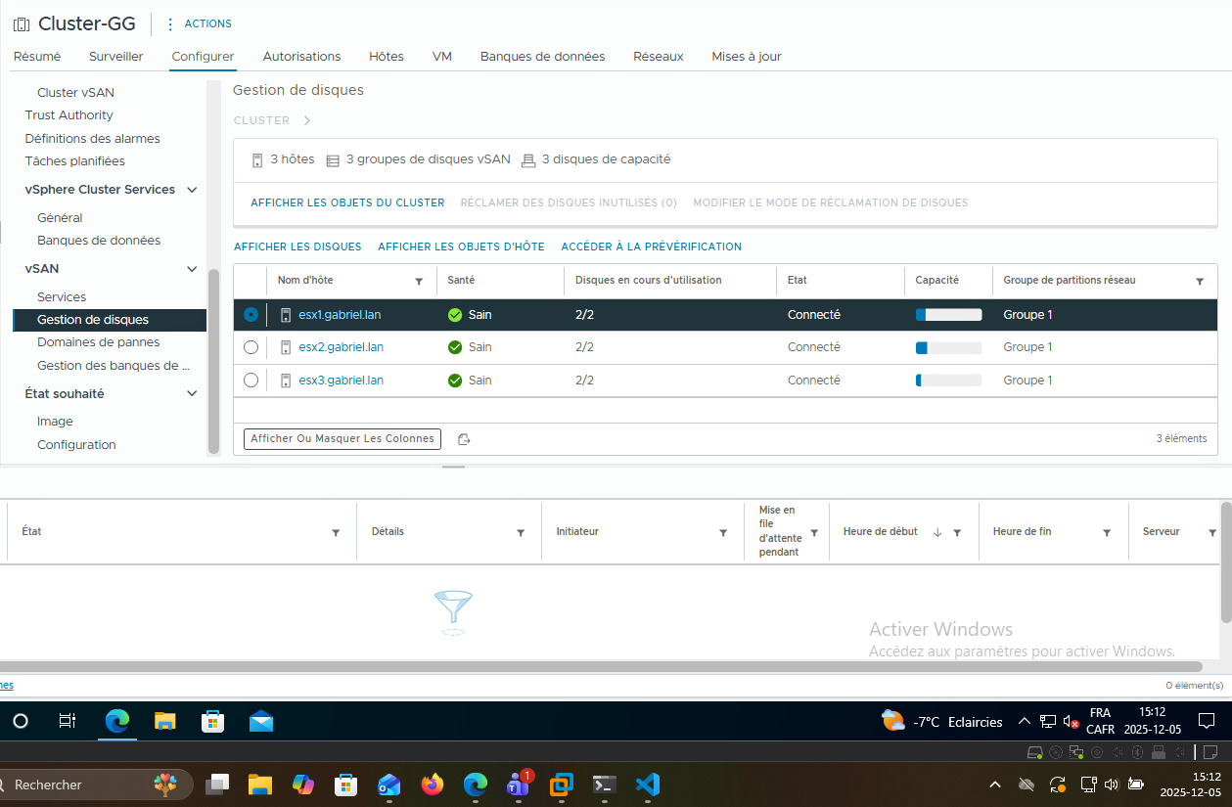Click Afficher Ou Masquer Les Colonnes button
Viewport: 1232px width, 807px height.
pyautogui.click(x=342, y=439)
